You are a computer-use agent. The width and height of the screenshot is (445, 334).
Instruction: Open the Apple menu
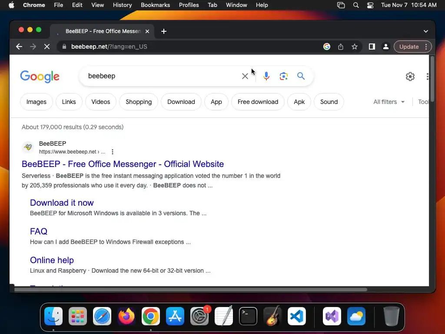tap(11, 5)
